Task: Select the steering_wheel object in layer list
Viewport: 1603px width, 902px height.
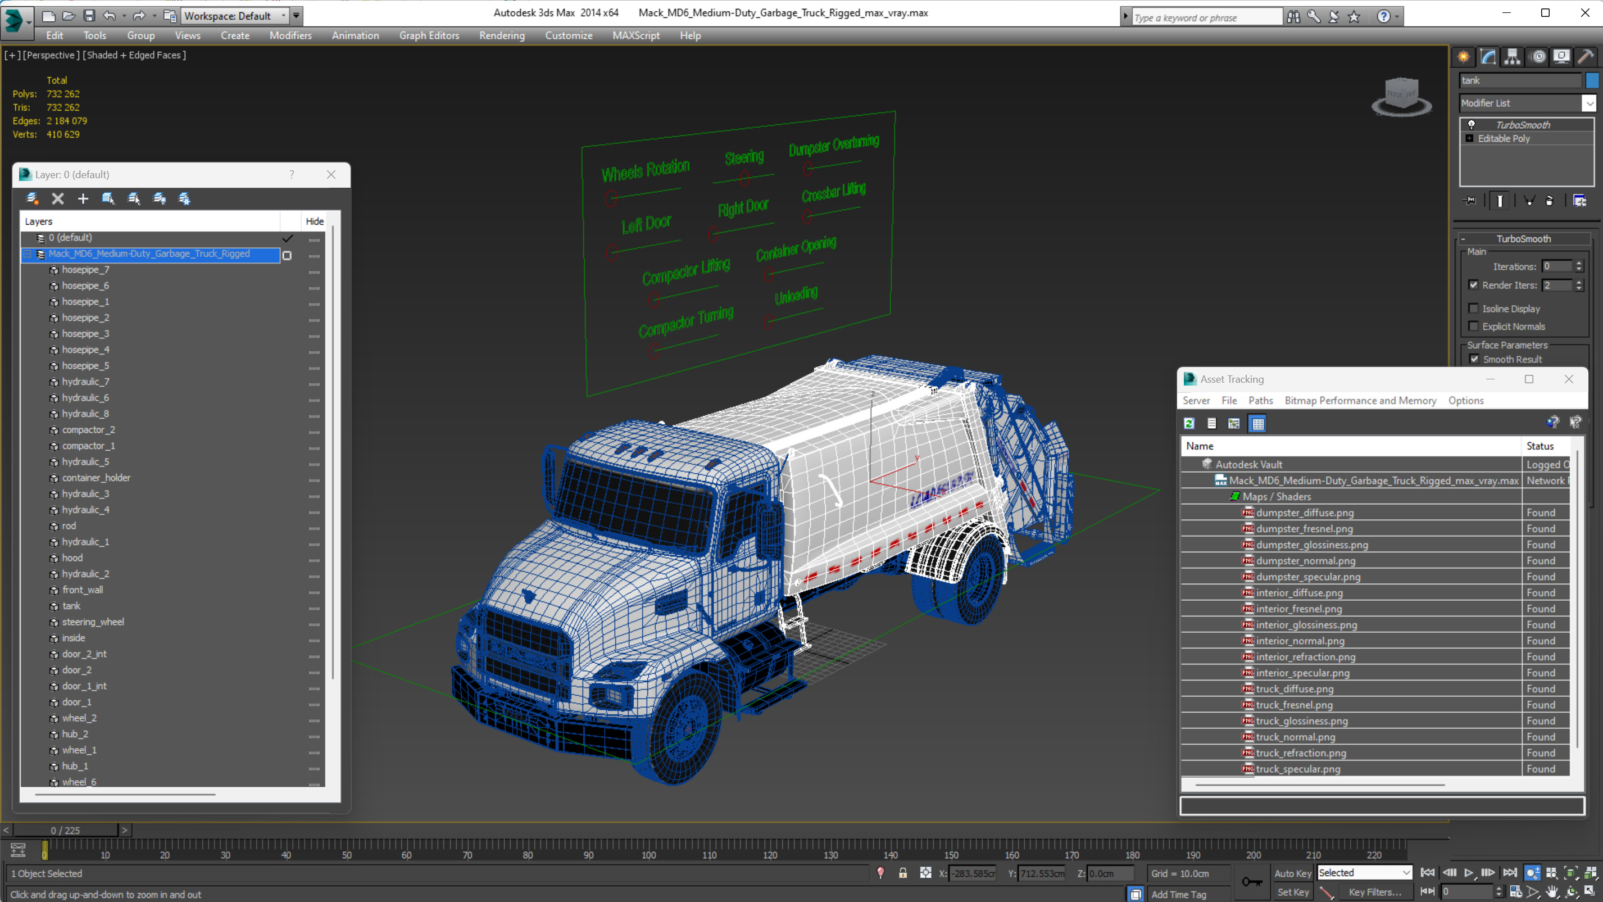Action: [93, 622]
